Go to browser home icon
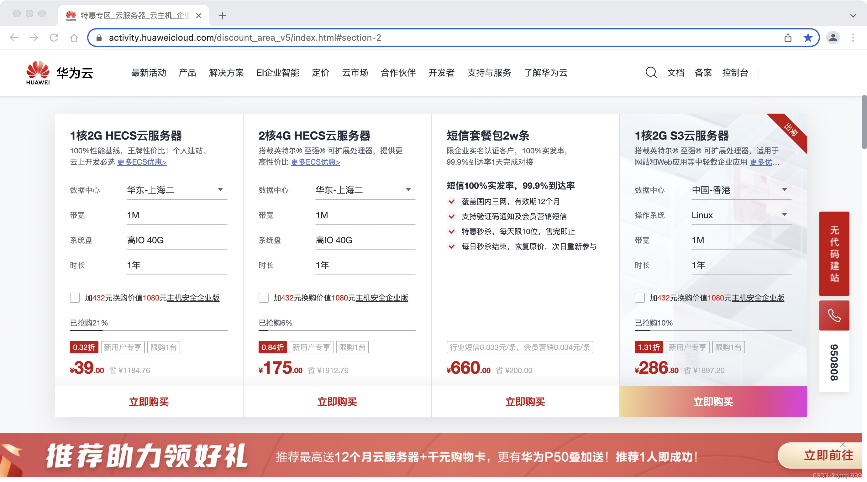 click(74, 38)
